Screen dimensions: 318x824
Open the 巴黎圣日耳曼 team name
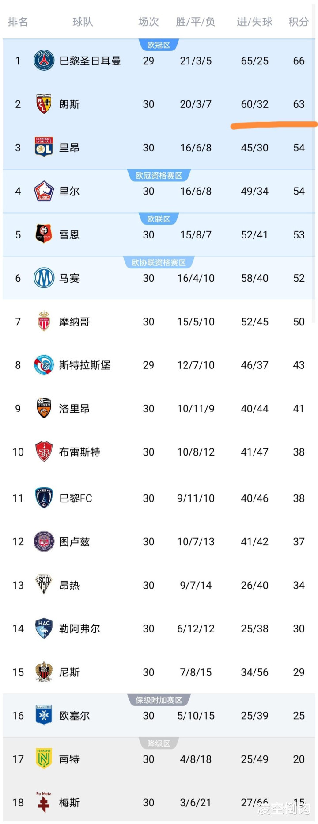click(x=90, y=61)
